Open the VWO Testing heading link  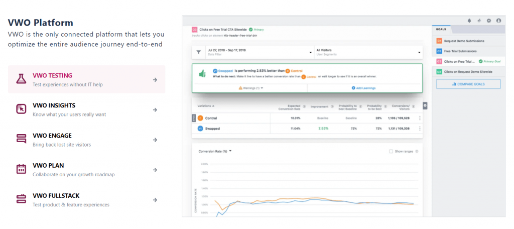pyautogui.click(x=52, y=75)
